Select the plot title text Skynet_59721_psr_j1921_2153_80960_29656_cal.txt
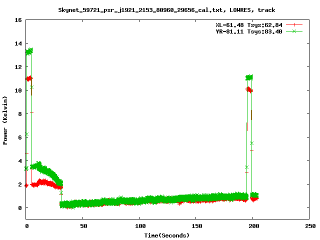 point(142,10)
